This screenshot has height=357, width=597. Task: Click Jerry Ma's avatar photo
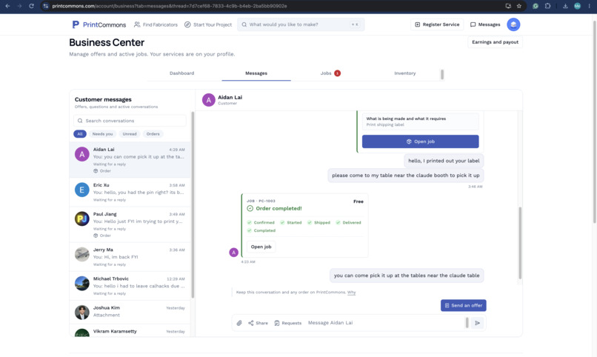82,254
